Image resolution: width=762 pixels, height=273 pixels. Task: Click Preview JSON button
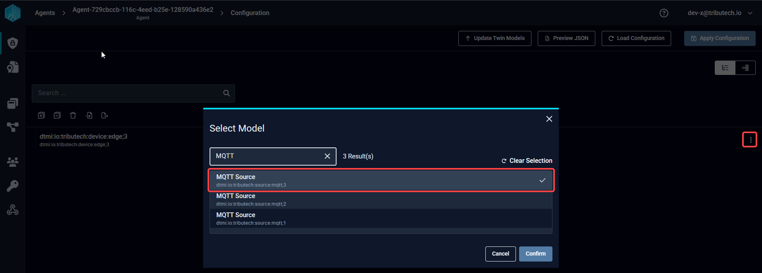[566, 38]
